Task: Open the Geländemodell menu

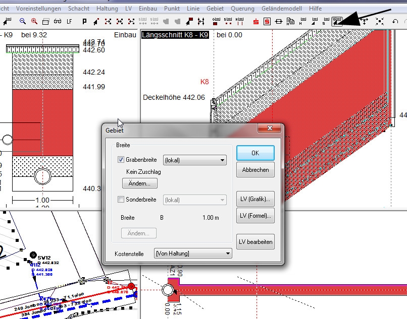Action: (282, 9)
